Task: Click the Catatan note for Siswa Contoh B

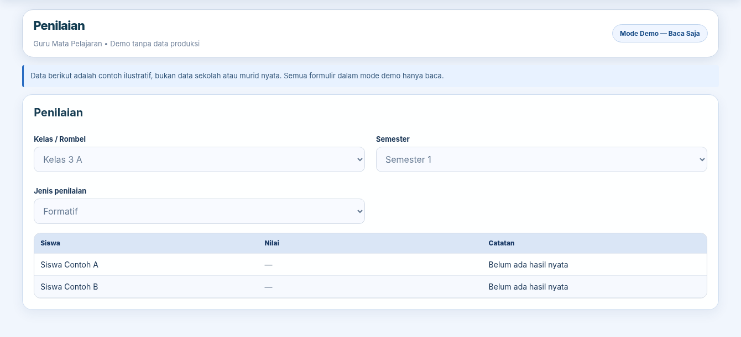Action: point(528,287)
